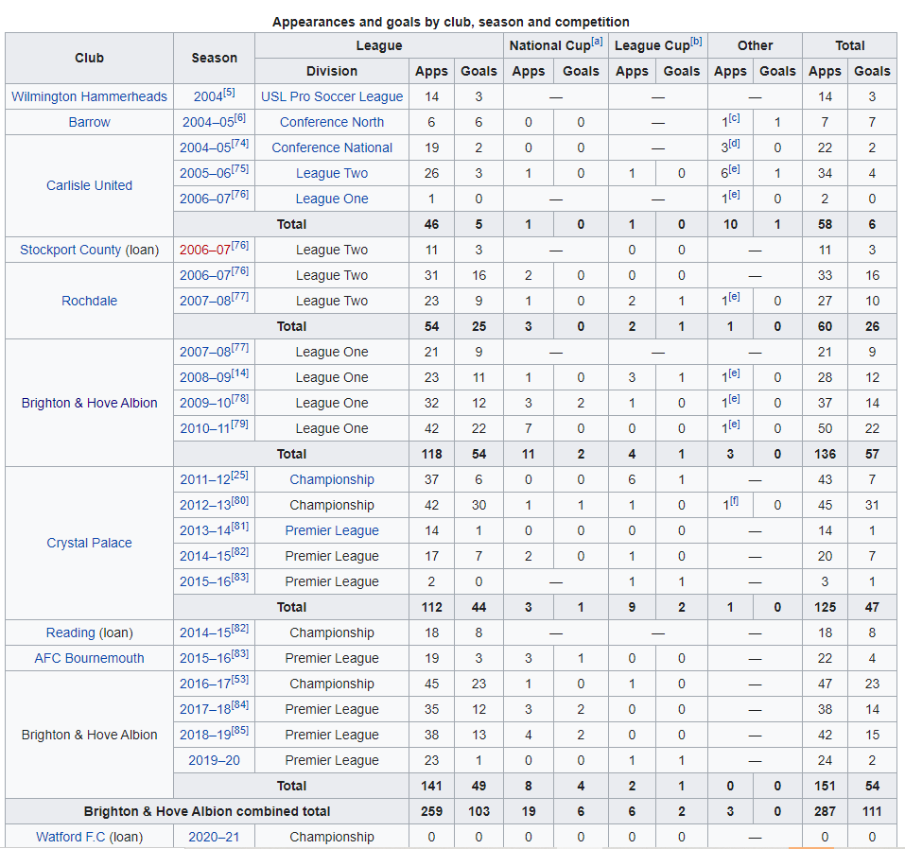Select the table caption 'Appearances and goals by club'
The image size is (905, 849).
[450, 22]
